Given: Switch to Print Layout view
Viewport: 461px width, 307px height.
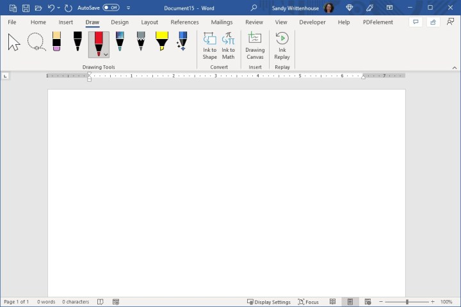Looking at the screenshot, I should coord(350,302).
